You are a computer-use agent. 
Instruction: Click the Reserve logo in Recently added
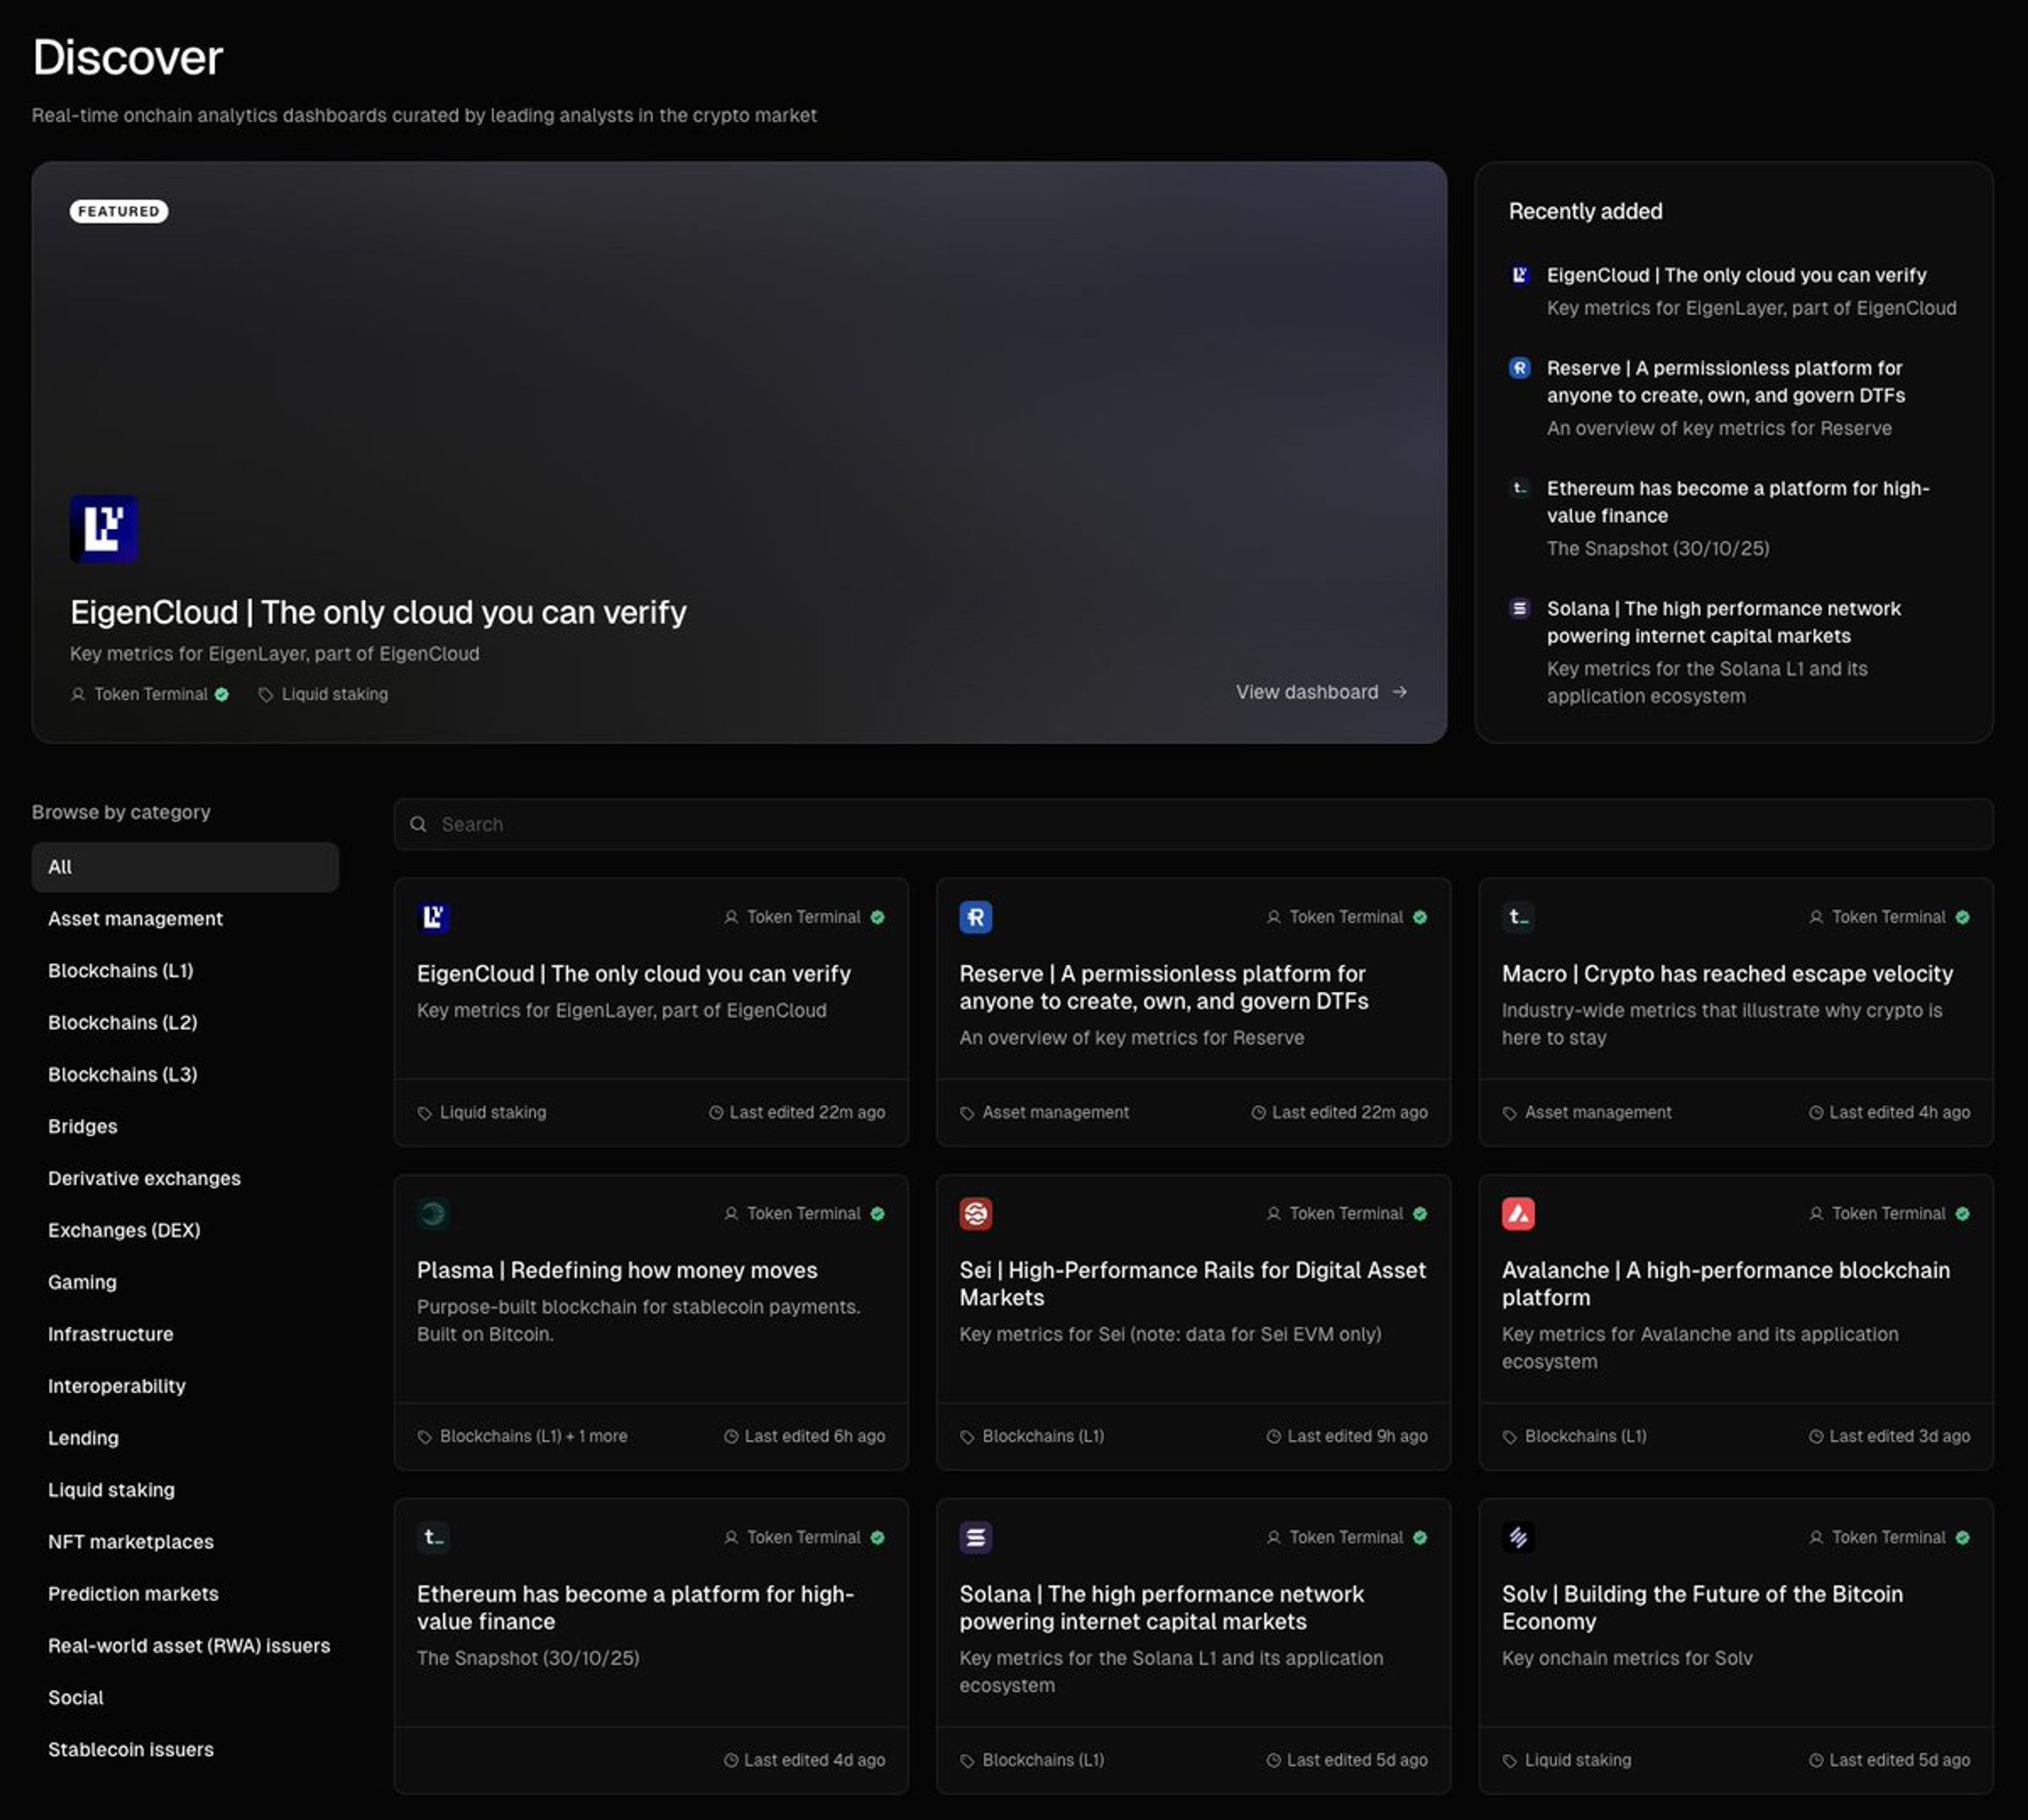(1519, 368)
